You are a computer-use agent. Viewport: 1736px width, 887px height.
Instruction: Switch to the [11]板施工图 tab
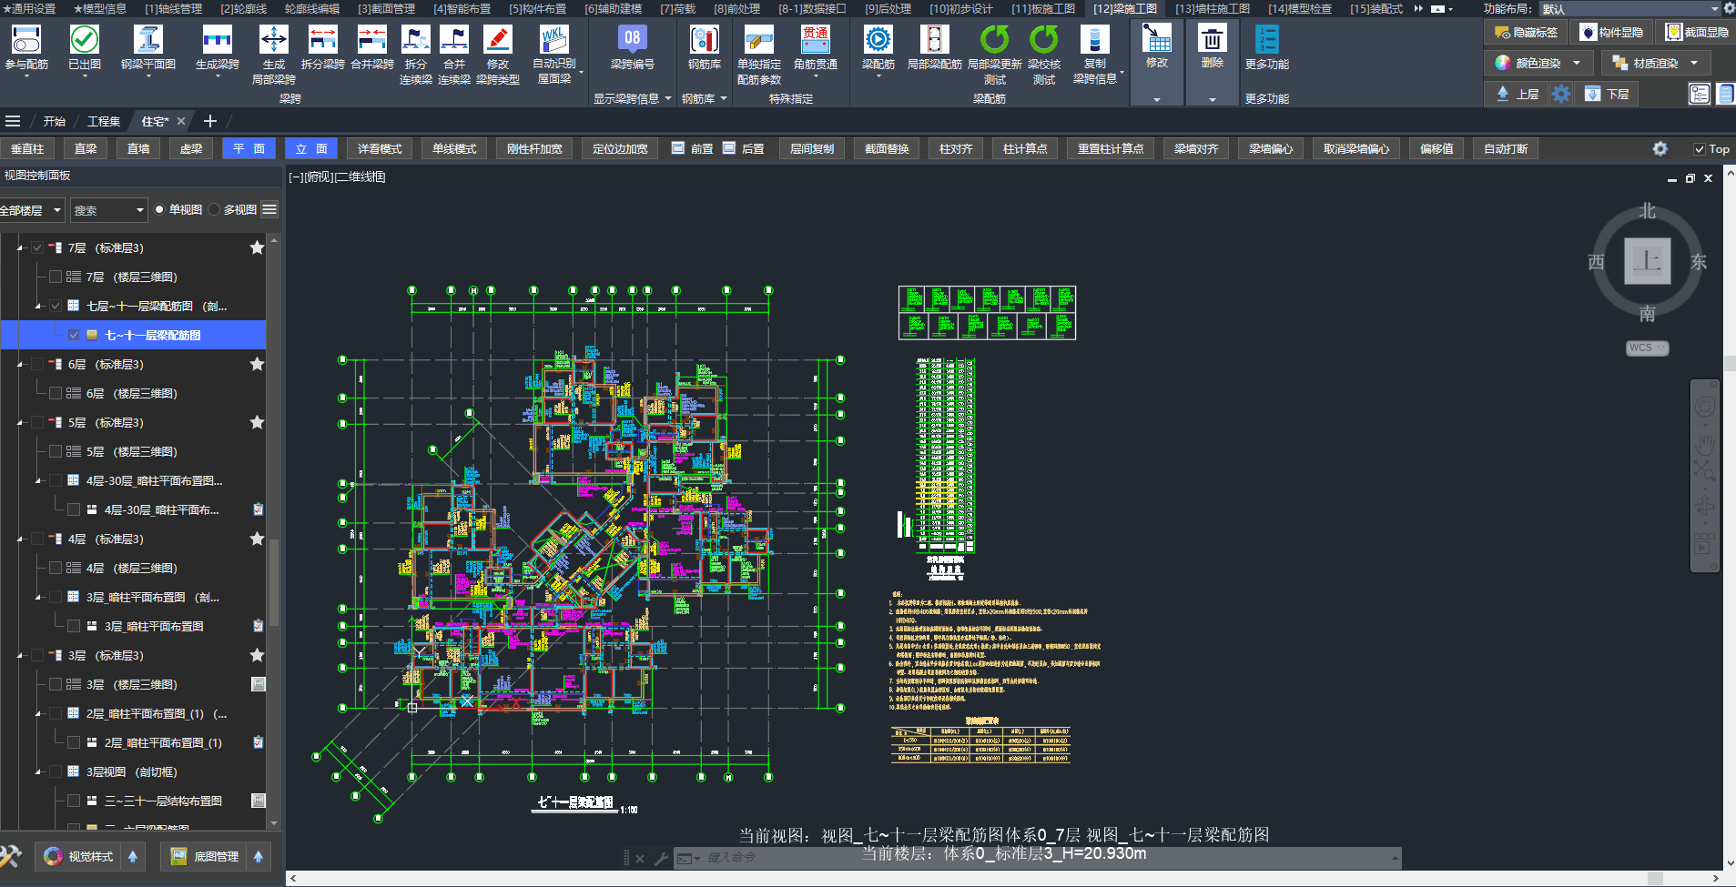pos(1042,8)
